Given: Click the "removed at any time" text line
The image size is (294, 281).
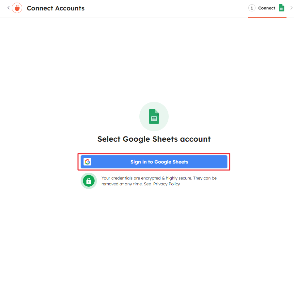Looking at the screenshot, I should click(x=122, y=184).
